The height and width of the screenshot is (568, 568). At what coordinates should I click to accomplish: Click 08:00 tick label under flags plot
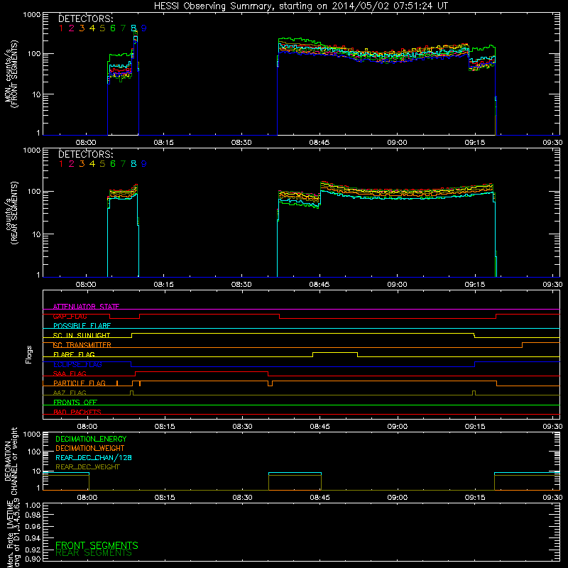click(87, 427)
